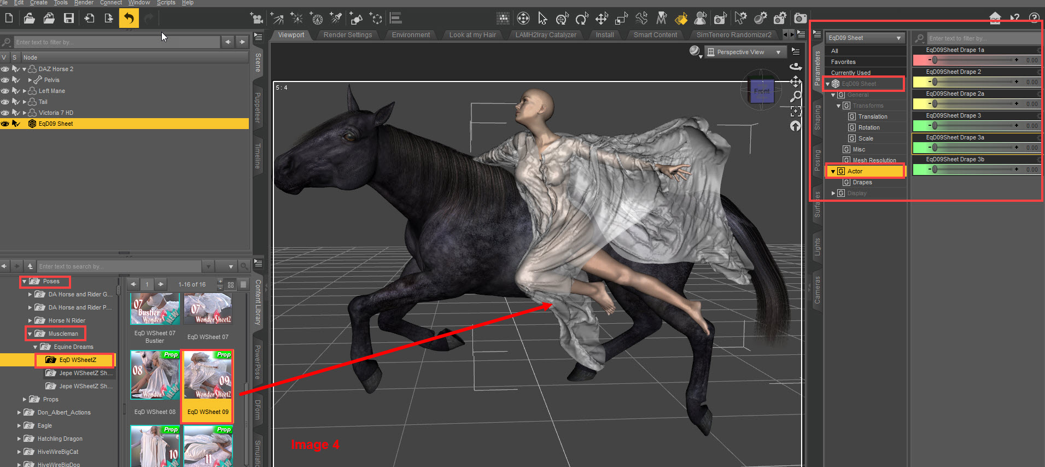
Task: Open the Perspective View dropdown
Action: point(744,52)
